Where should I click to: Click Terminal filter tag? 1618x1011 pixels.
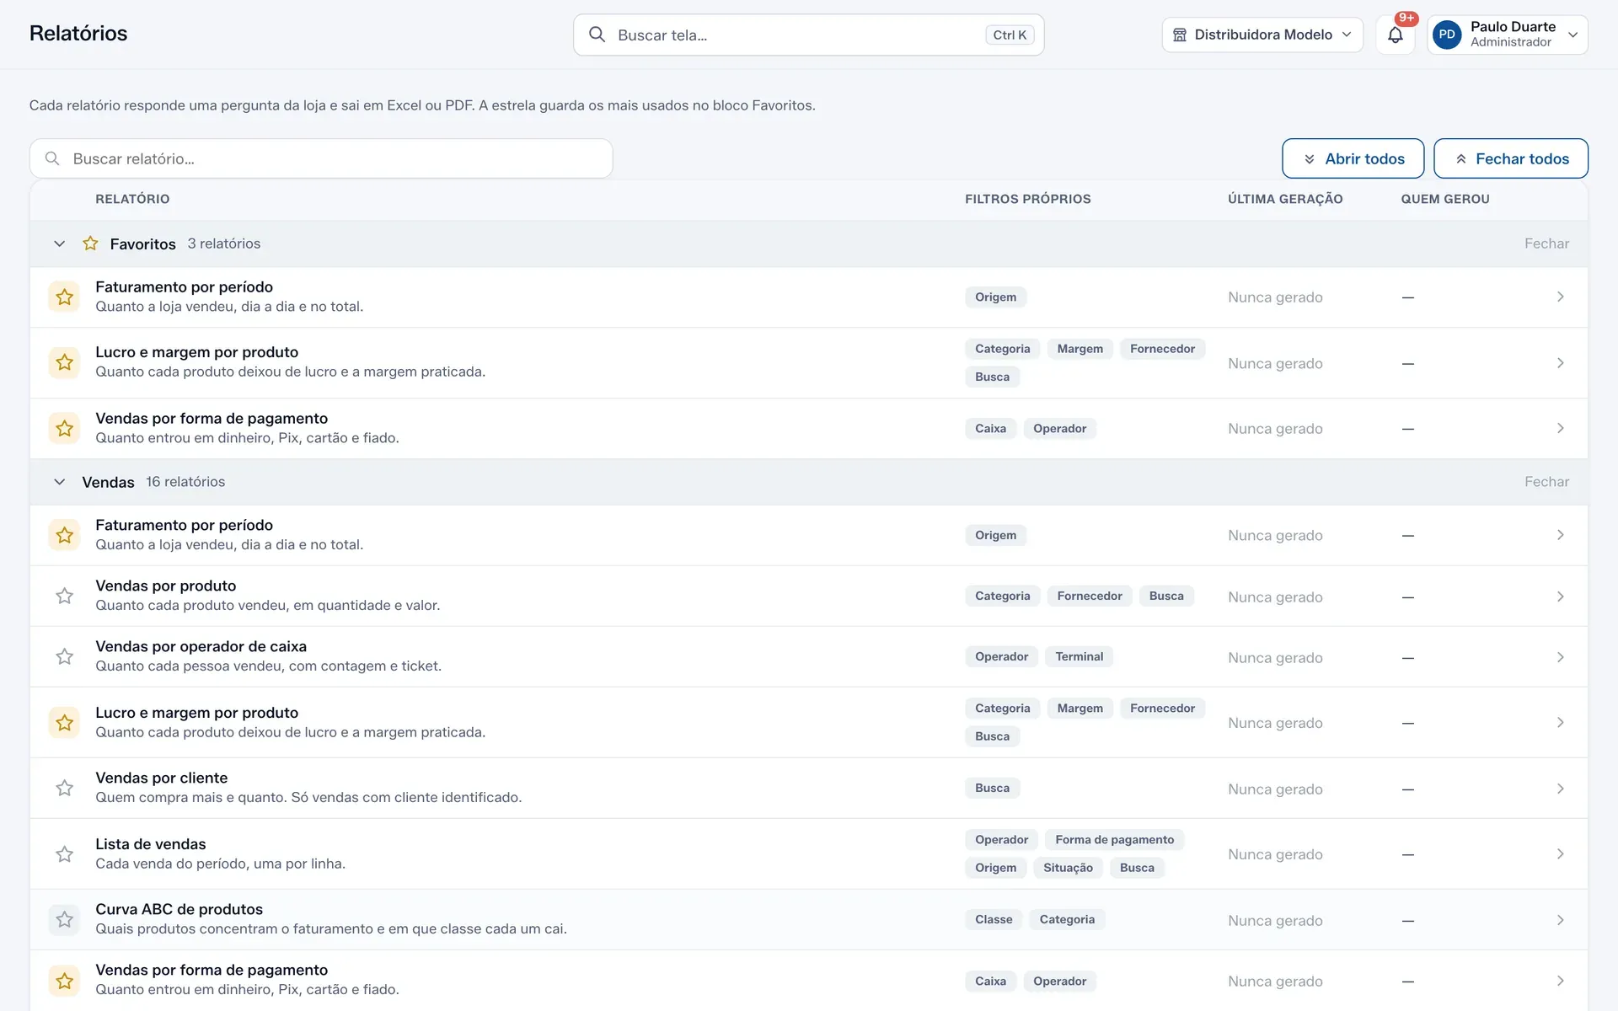tap(1079, 656)
